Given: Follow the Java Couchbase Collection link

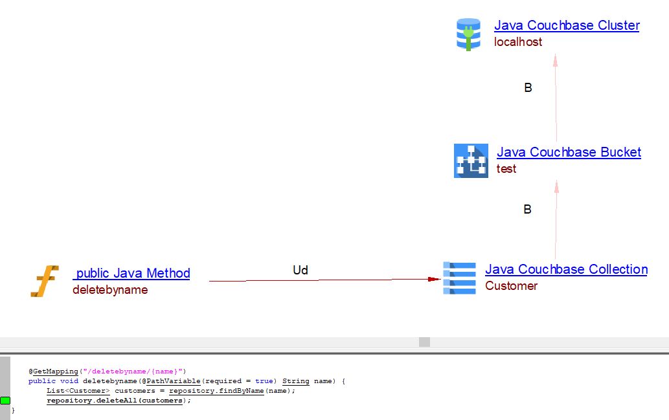Looking at the screenshot, I should click(566, 270).
